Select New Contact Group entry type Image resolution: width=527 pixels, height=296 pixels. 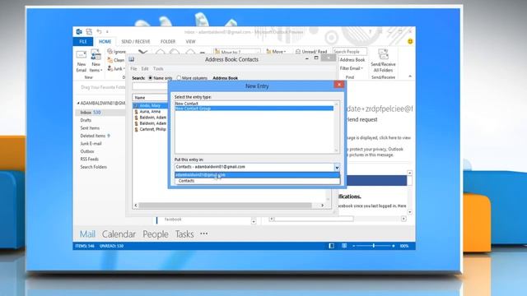pos(254,109)
